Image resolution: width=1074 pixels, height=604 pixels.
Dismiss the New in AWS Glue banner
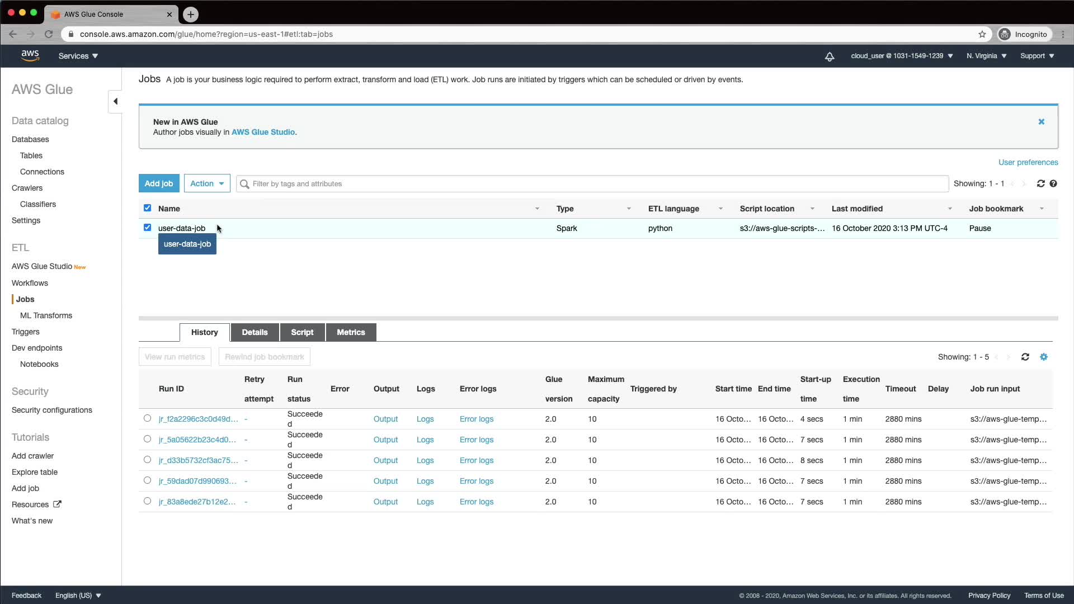(x=1042, y=122)
